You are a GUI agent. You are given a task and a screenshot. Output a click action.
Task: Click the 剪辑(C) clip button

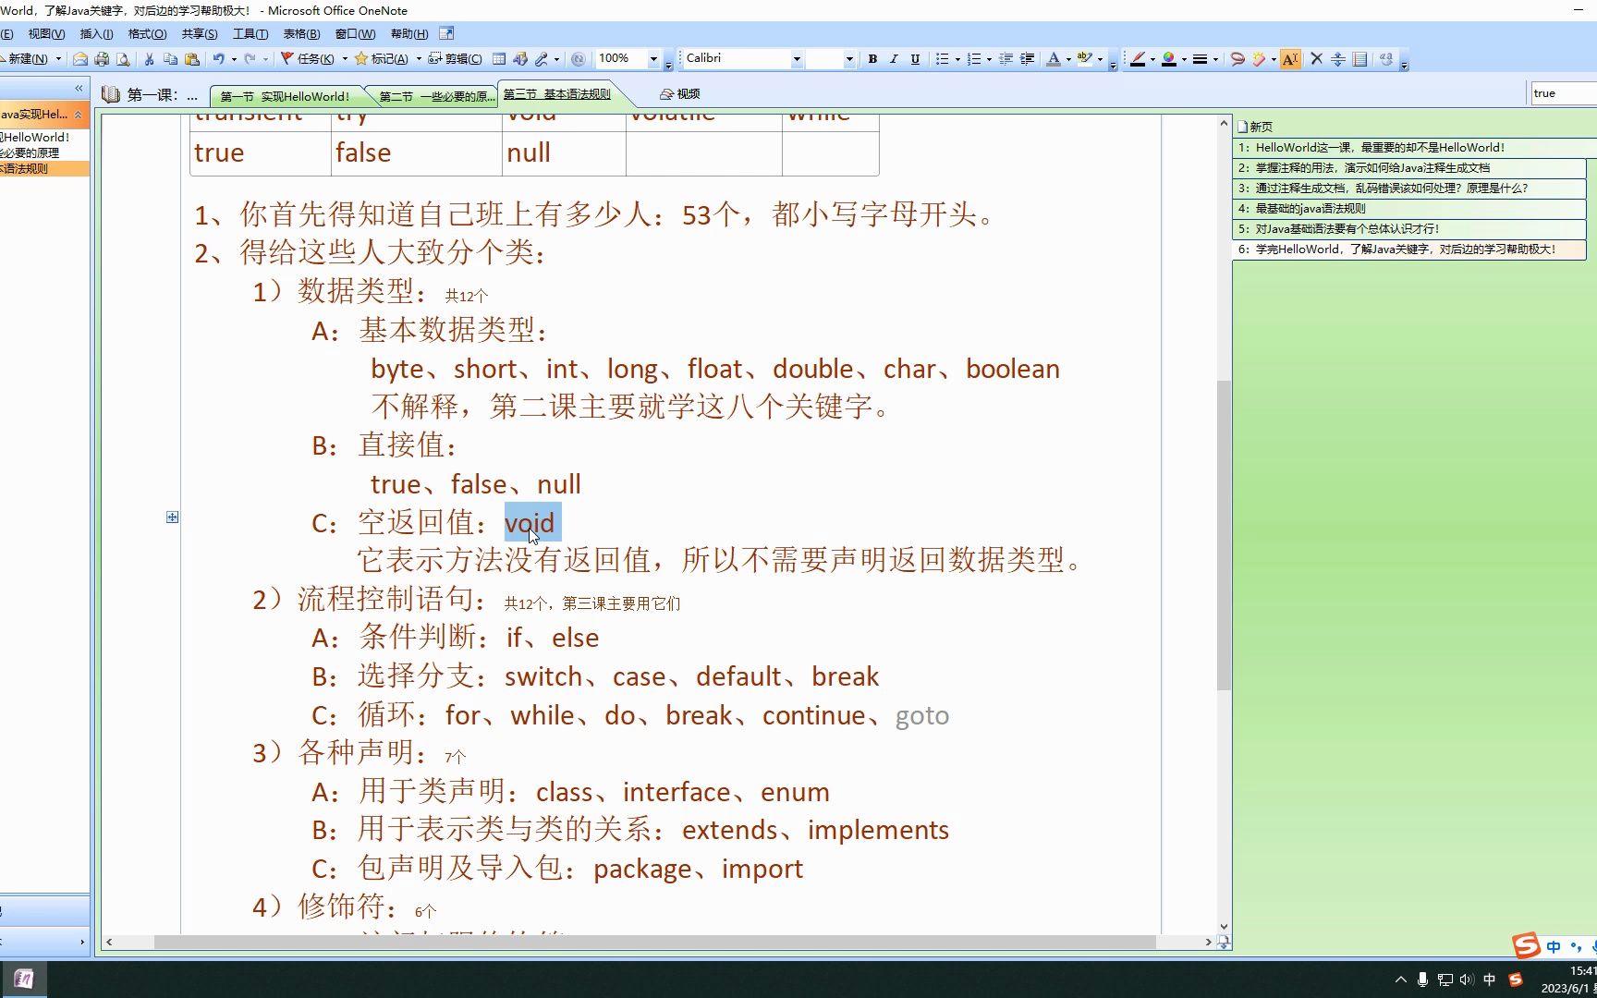pos(455,59)
